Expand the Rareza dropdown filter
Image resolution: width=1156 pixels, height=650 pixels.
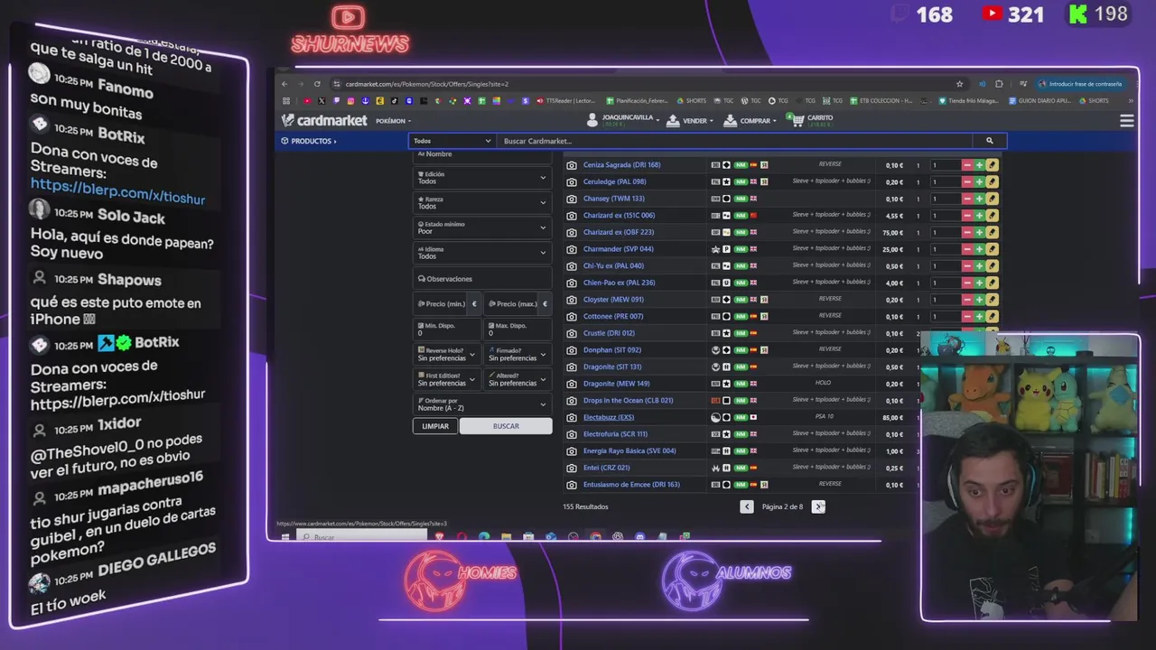point(482,203)
